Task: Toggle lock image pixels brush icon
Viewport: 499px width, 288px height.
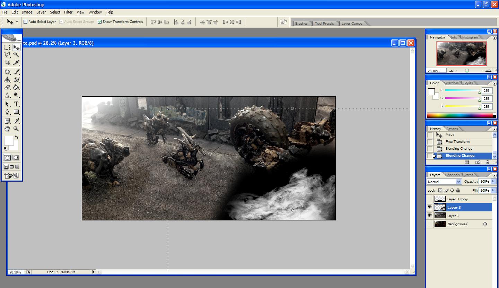Action: pos(446,190)
